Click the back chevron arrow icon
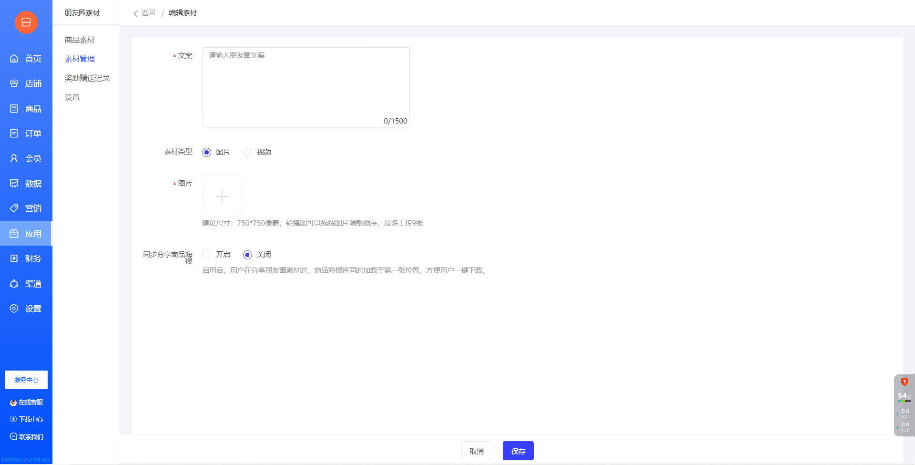 [x=136, y=13]
